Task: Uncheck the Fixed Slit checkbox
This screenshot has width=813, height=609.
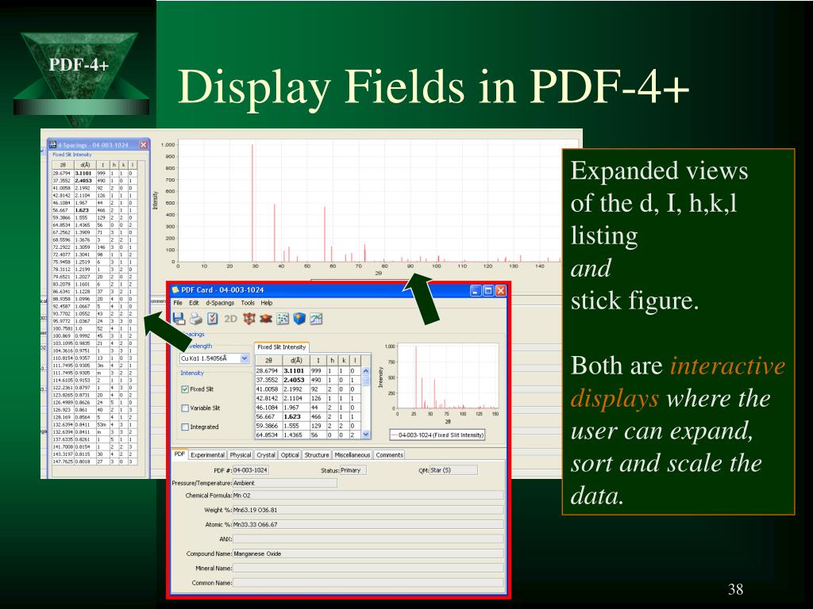Action: pyautogui.click(x=184, y=389)
